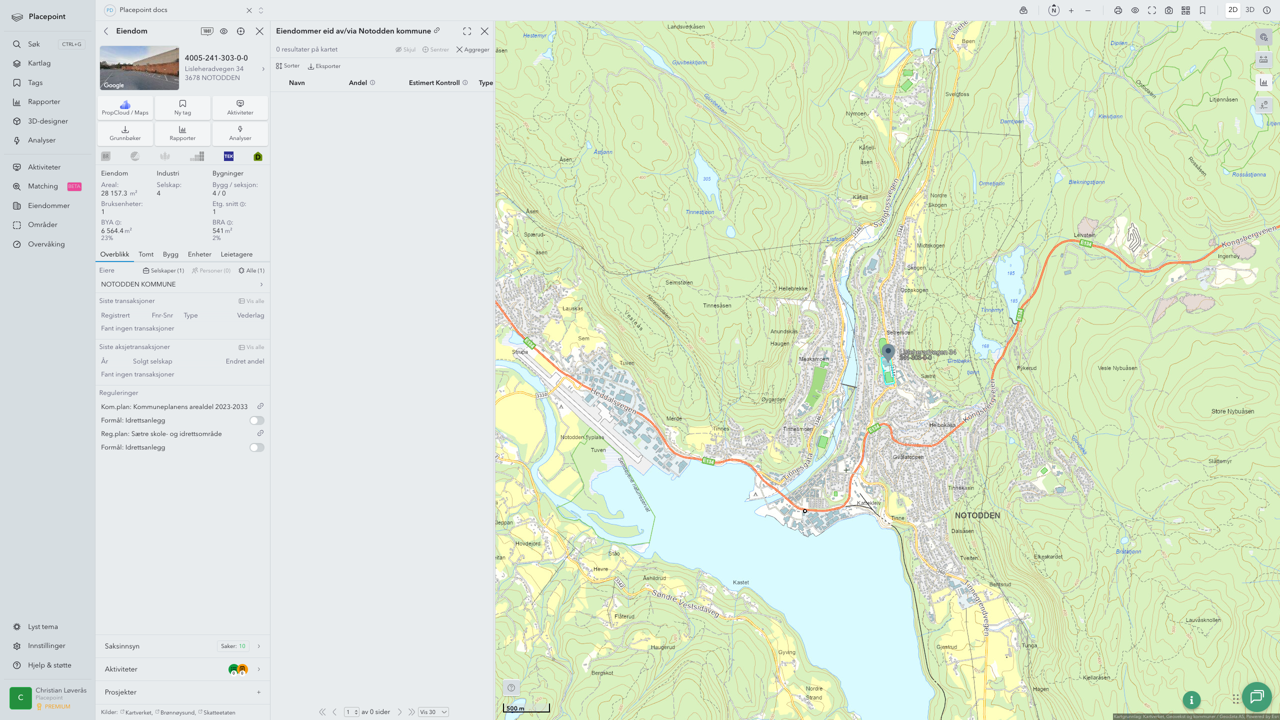Toggle map visibility eye in top toolbar
Viewport: 1280px width, 720px height.
[1135, 10]
